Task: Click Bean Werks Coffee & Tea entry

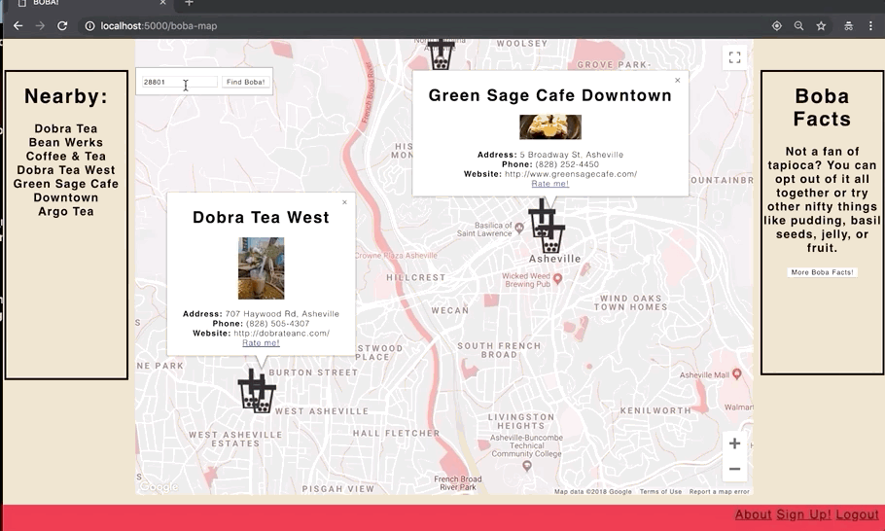Action: [66, 150]
